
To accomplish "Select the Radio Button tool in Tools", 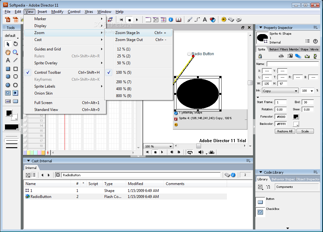I will [x=15, y=93].
